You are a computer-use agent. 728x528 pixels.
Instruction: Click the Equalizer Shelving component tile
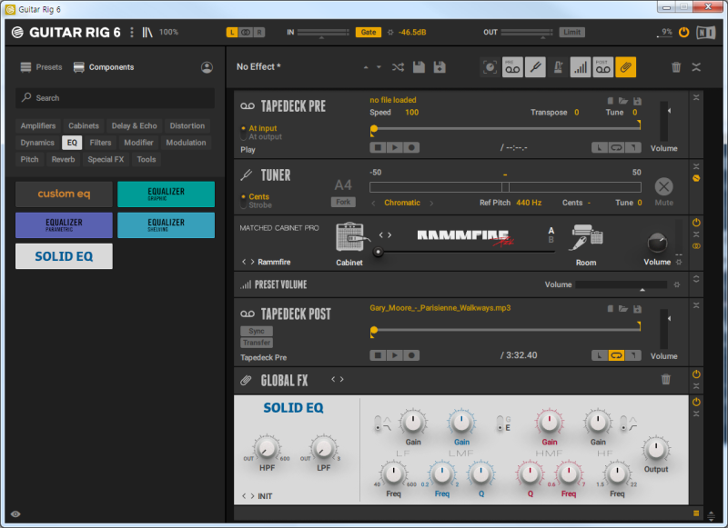[166, 224]
